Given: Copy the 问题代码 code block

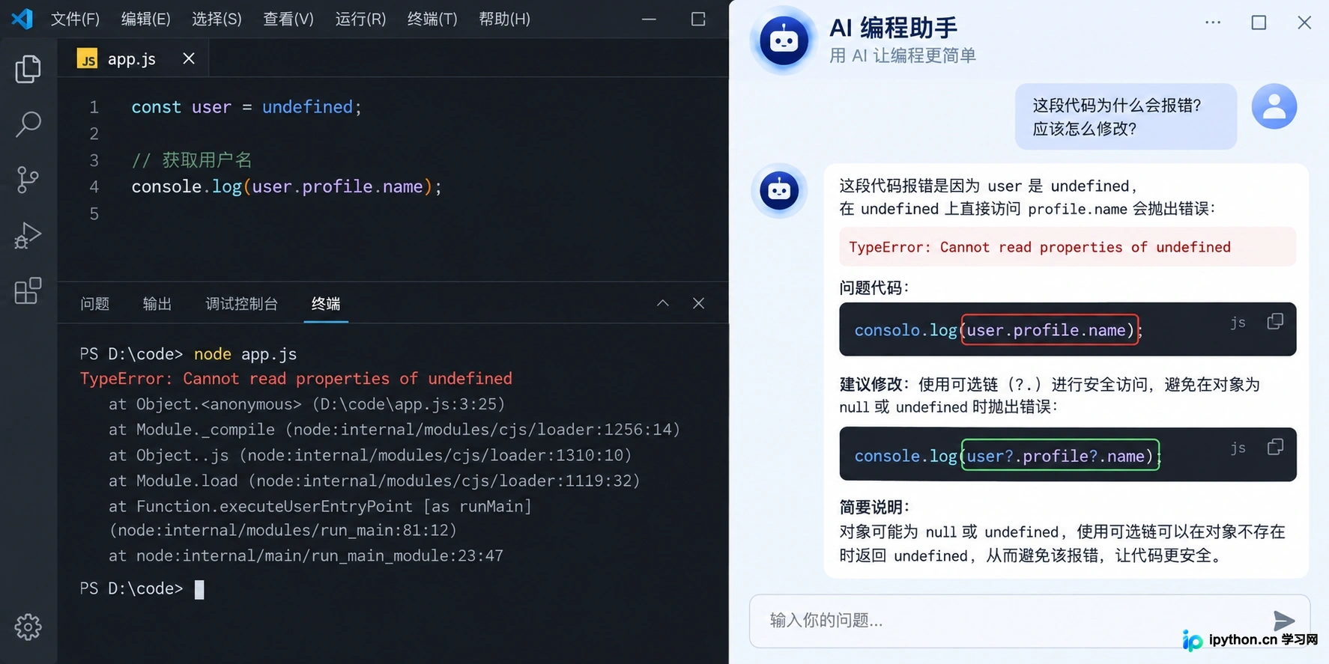Looking at the screenshot, I should click(x=1275, y=321).
